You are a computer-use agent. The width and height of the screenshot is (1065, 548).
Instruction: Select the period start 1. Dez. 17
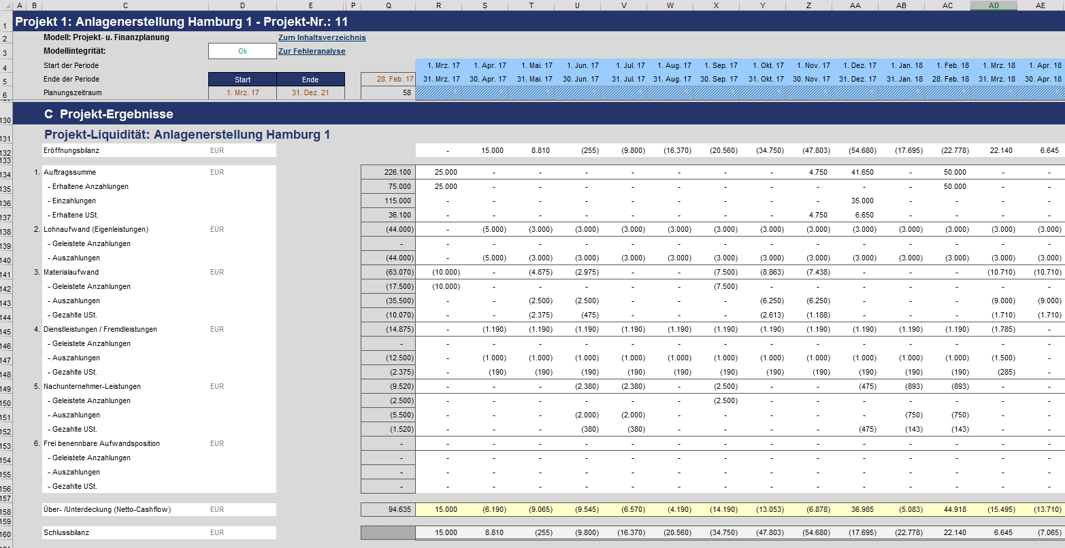pyautogui.click(x=855, y=66)
